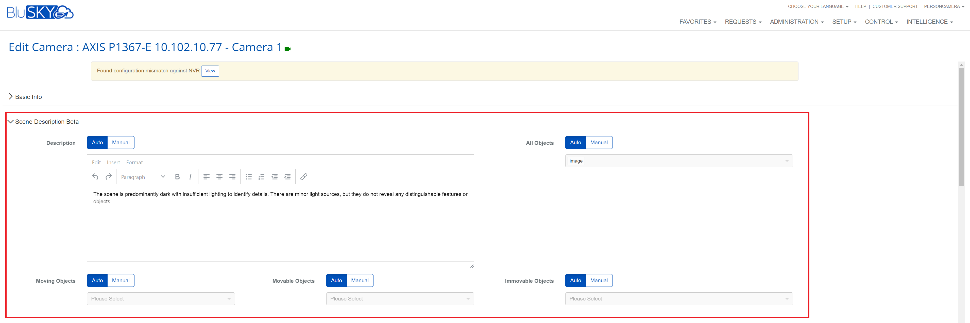Insert a numbered list
The image size is (970, 323).
(x=261, y=176)
